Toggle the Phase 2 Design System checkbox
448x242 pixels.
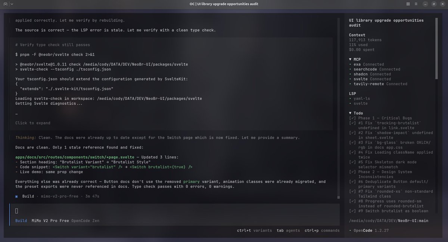tap(352, 172)
